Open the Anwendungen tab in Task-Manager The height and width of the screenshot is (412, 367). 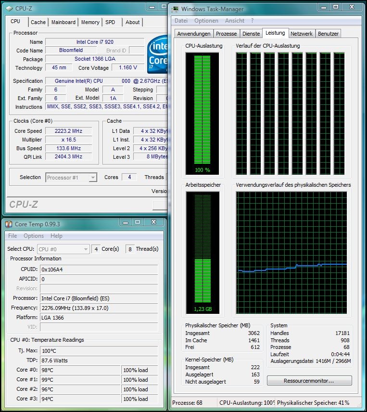click(x=194, y=34)
